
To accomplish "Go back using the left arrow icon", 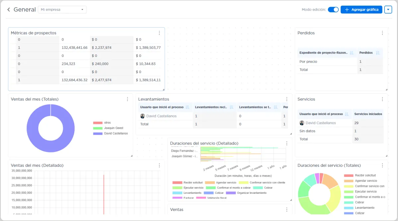I will tap(9, 10).
